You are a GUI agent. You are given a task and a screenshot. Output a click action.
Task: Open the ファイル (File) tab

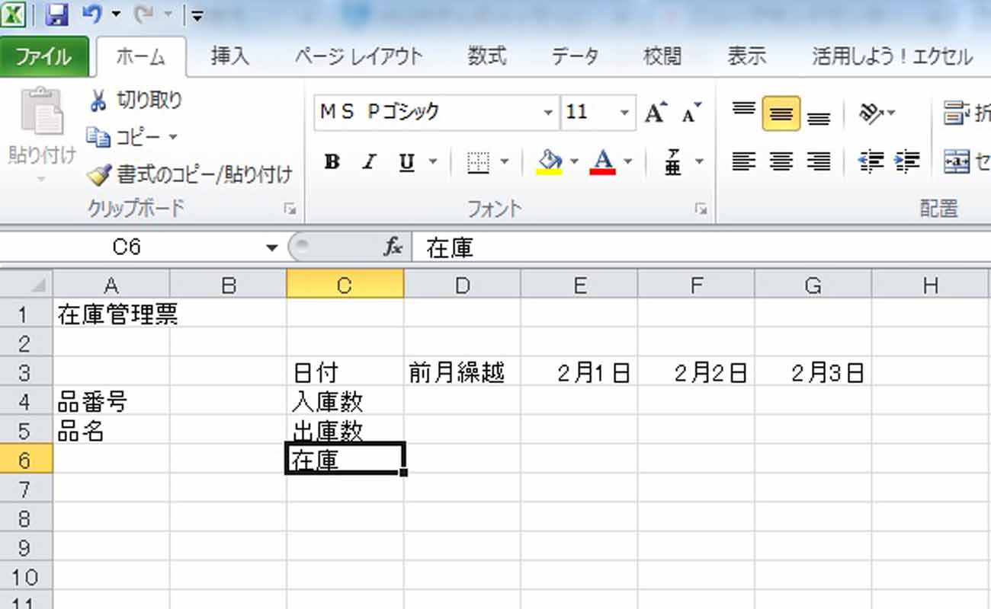44,57
